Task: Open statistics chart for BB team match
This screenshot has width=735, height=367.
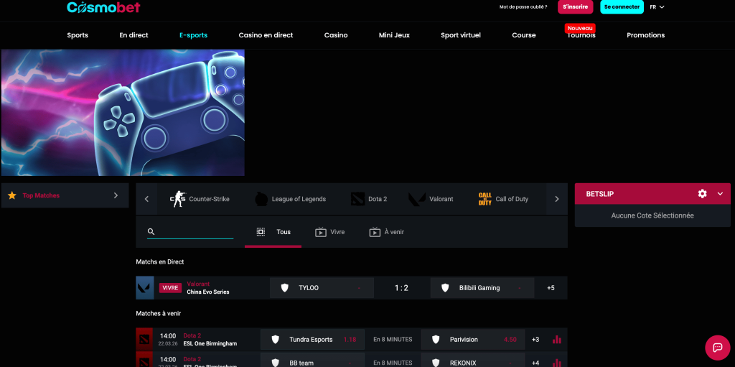Action: 557,363
